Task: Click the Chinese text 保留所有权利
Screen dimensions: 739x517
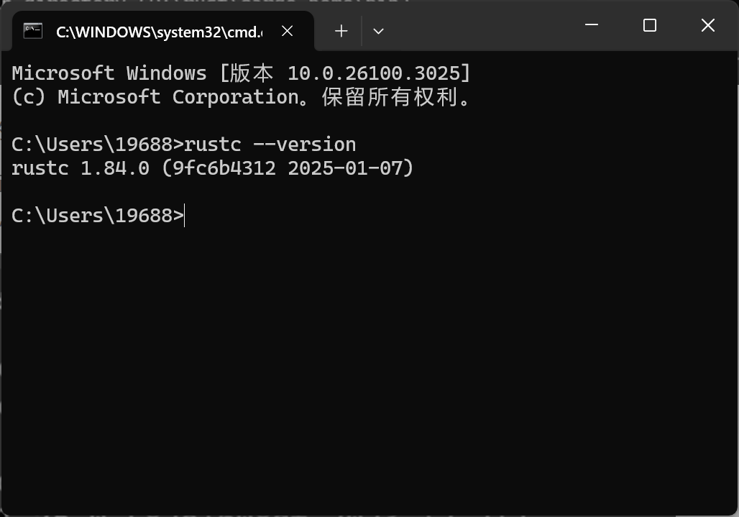Action: click(x=391, y=97)
